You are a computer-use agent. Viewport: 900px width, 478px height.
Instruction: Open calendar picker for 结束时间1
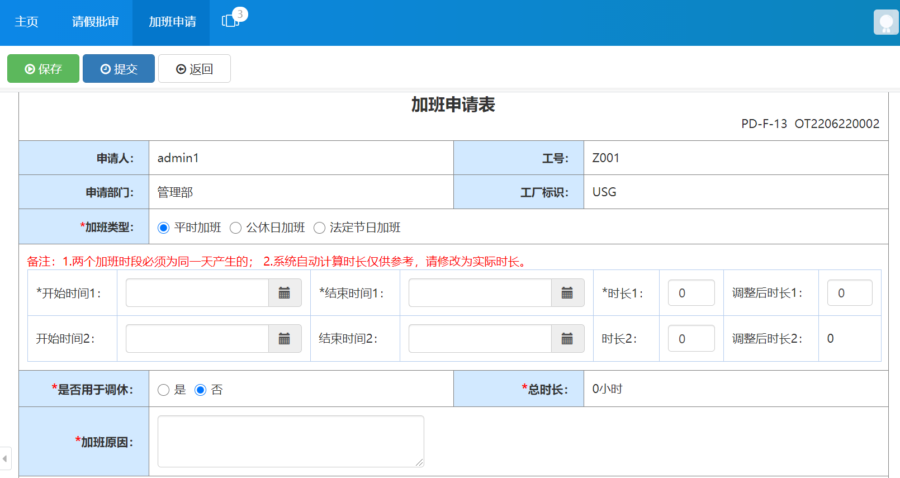click(x=567, y=293)
